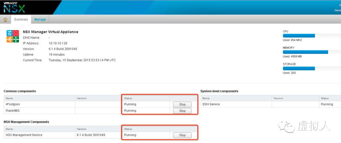The image size is (341, 143).
Task: Select the RabbitMQ name cell
Action: (x=39, y=111)
